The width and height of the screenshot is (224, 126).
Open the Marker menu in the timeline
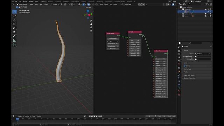[x=39, y=116]
